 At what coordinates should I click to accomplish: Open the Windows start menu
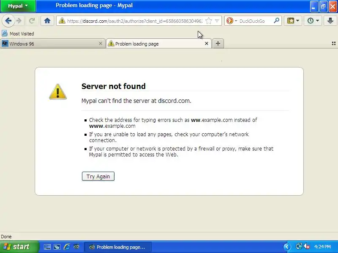[19, 247]
